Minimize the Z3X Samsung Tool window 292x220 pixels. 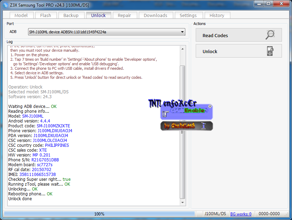(x=259, y=3)
